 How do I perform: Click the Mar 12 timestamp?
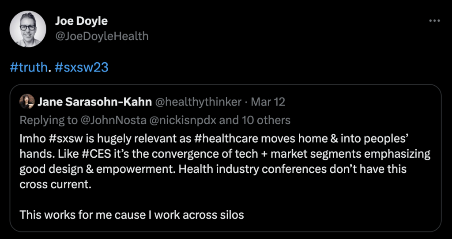pyautogui.click(x=268, y=102)
